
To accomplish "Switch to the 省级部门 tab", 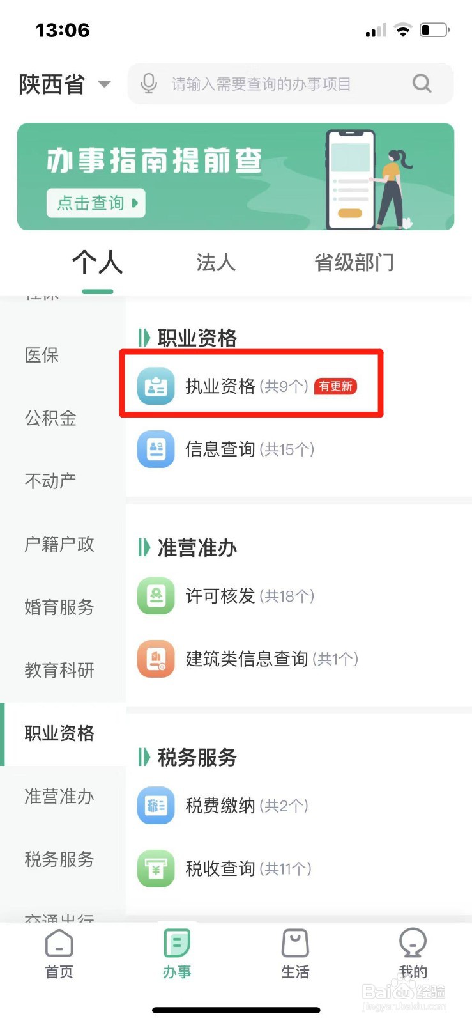I will tap(354, 263).
